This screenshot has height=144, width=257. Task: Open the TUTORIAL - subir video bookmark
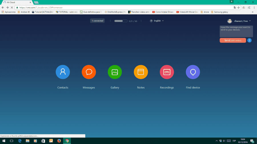click(67, 12)
